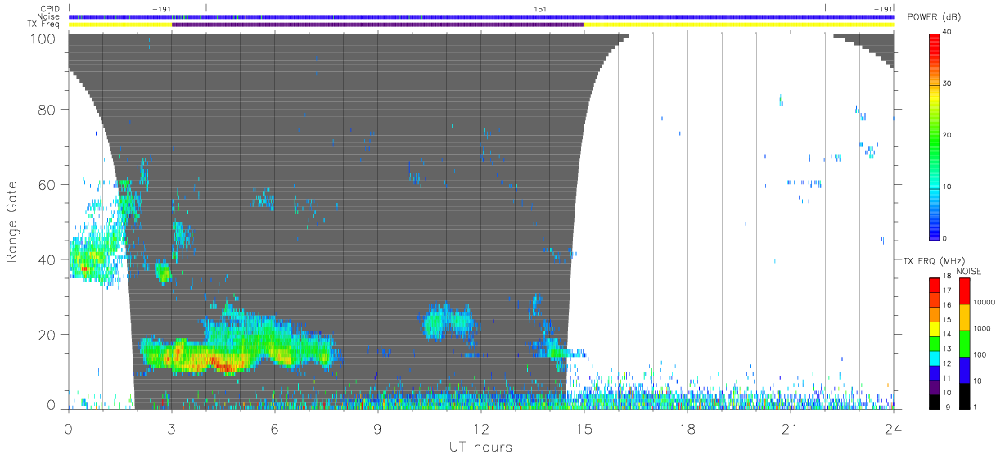Click the TX frequency color scale bar
This screenshot has width=1005, height=464.
click(x=934, y=343)
